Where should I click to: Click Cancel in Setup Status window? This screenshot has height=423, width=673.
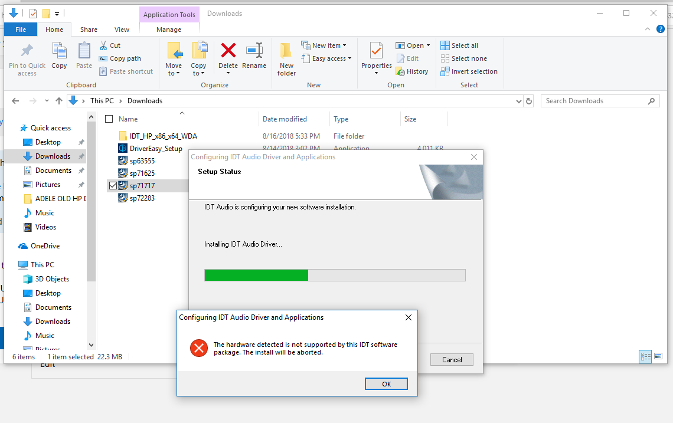click(452, 359)
